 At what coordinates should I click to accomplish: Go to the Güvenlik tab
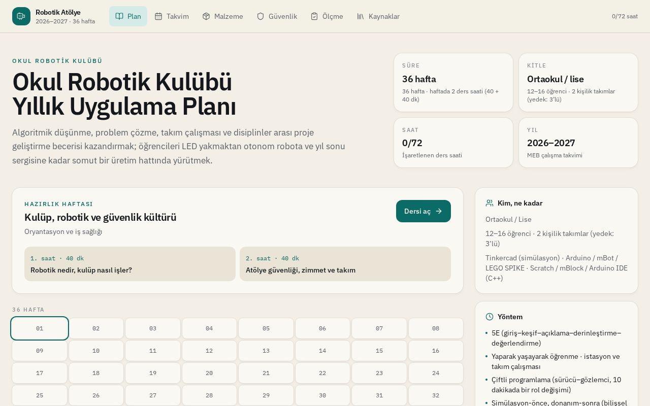click(277, 16)
